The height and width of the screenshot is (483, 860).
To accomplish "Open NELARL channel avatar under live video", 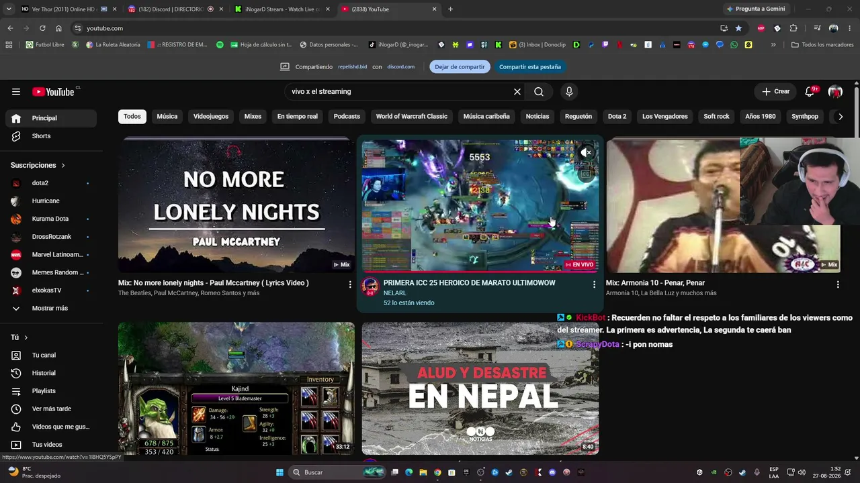I will pos(370,287).
